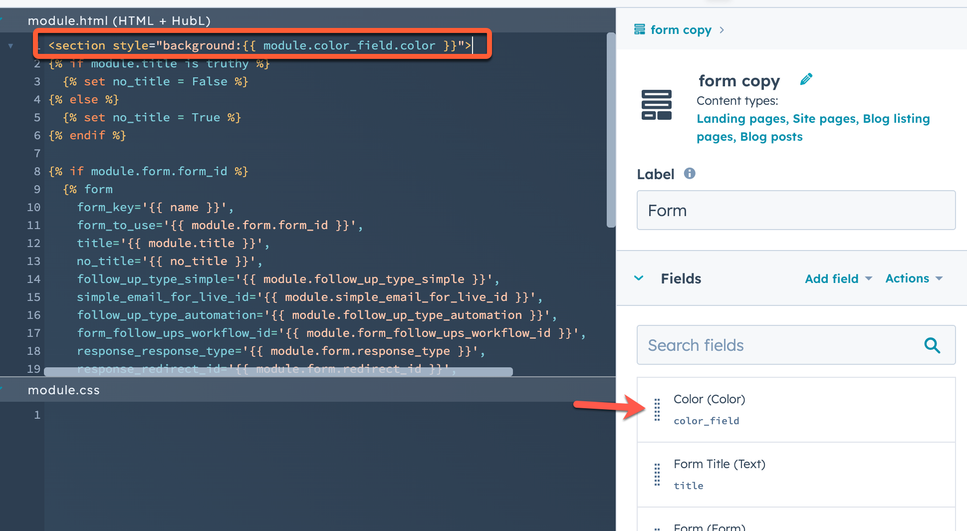Click the content types link list
Image resolution: width=967 pixels, height=531 pixels.
coord(813,127)
